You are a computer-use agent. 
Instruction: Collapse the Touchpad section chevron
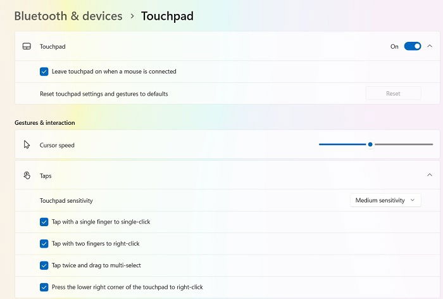(x=430, y=46)
